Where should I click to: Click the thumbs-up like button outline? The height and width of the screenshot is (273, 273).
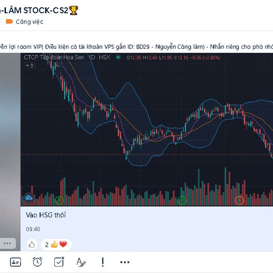[32, 244]
